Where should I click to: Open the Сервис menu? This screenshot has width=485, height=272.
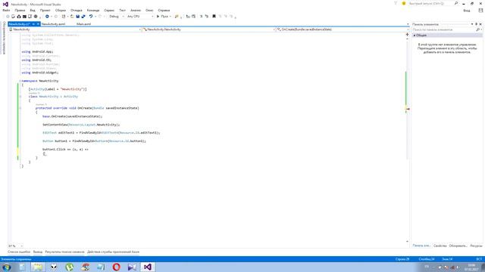tap(109, 10)
